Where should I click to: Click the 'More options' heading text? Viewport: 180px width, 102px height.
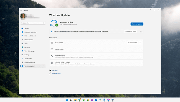point(53,38)
